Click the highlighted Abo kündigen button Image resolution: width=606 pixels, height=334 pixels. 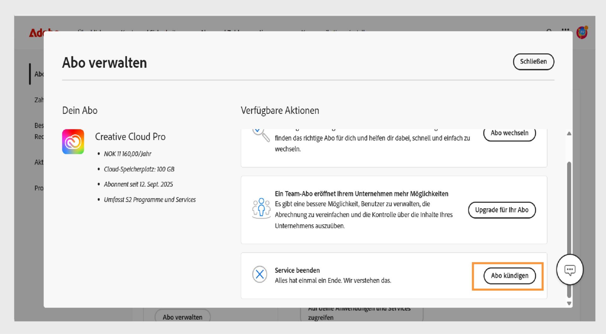coord(509,275)
